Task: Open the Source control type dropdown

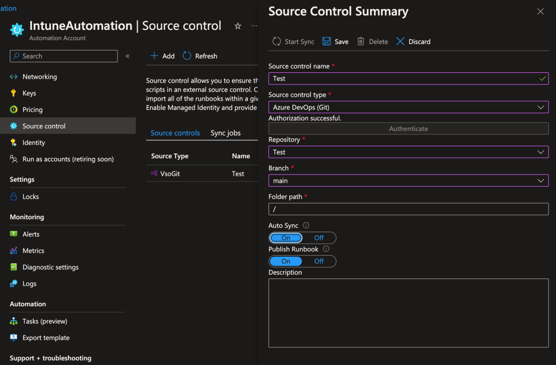Action: pyautogui.click(x=408, y=108)
